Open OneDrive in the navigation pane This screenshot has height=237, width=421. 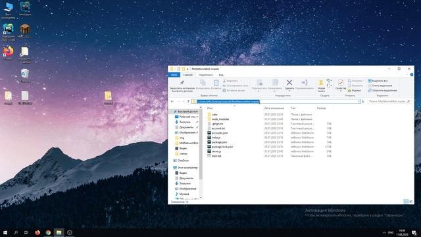[181, 161]
